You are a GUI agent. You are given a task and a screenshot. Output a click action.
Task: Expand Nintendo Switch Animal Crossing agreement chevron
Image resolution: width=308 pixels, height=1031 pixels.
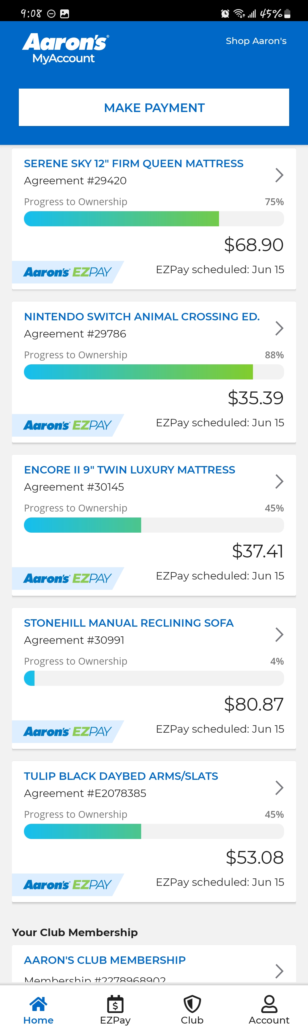pyautogui.click(x=279, y=328)
